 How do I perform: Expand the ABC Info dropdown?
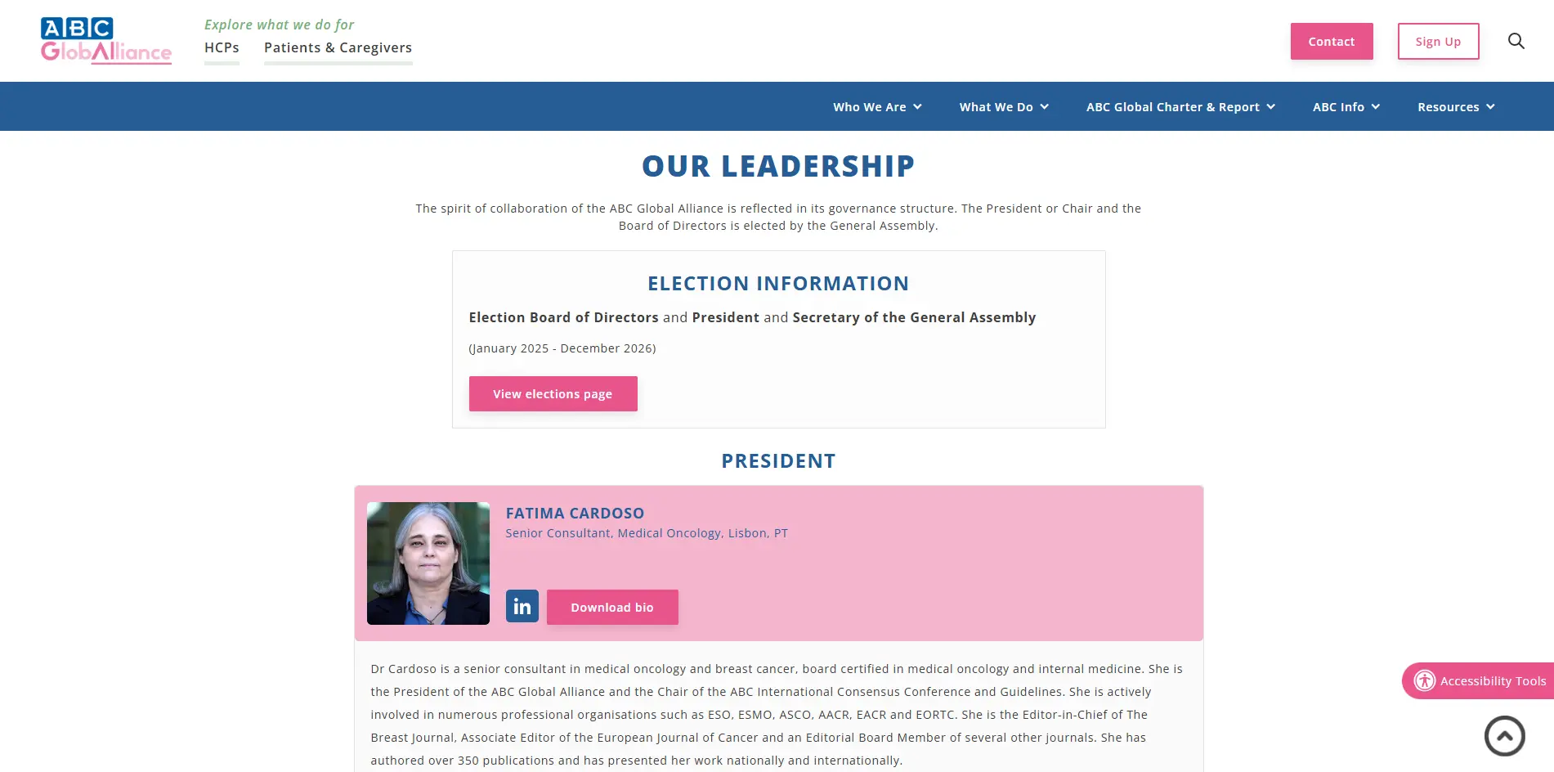[x=1346, y=107]
